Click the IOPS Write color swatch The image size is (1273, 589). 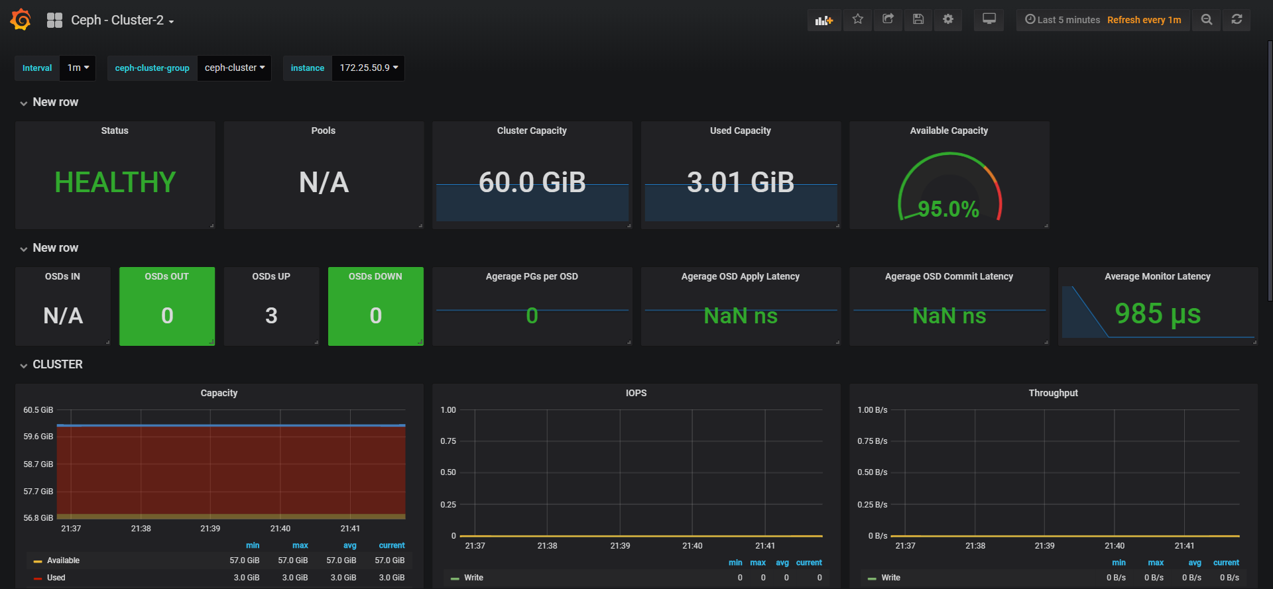(455, 578)
